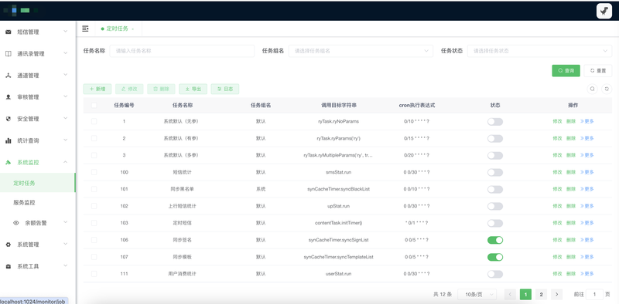Open the 任务组名 dropdown
The image size is (619, 304).
coord(361,51)
